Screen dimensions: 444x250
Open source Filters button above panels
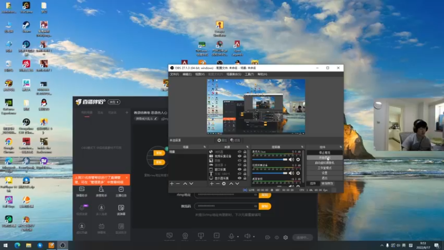pos(235,141)
